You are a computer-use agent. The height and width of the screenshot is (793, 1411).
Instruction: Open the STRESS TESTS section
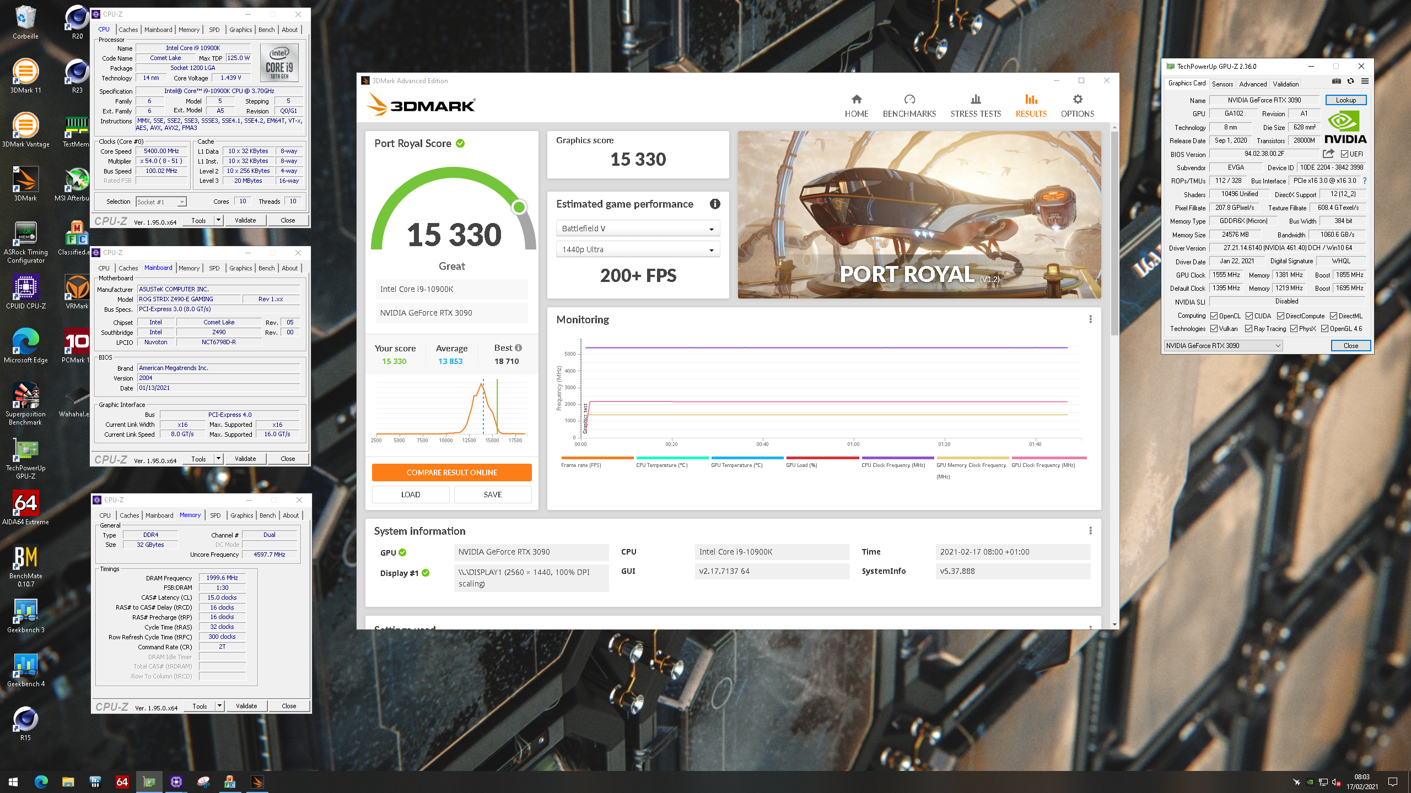click(x=975, y=106)
